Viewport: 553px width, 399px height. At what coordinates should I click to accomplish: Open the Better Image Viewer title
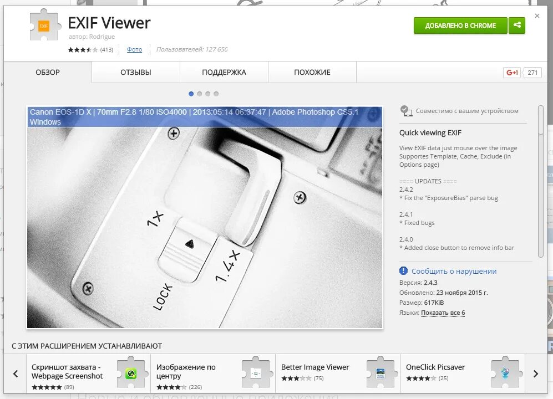point(315,367)
